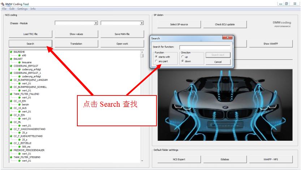The height and width of the screenshot is (170, 301).
Task: Click Search next in Search dialog
Action: point(218,55)
